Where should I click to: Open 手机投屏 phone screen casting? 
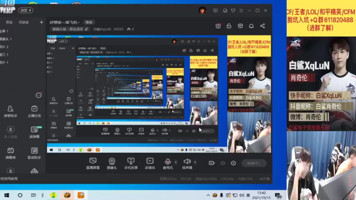(x=131, y=163)
